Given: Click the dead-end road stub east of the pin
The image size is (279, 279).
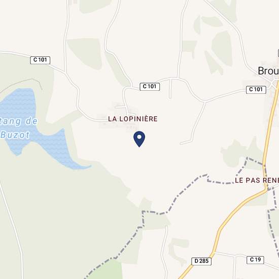Looking at the screenshot, I should pos(186,143).
